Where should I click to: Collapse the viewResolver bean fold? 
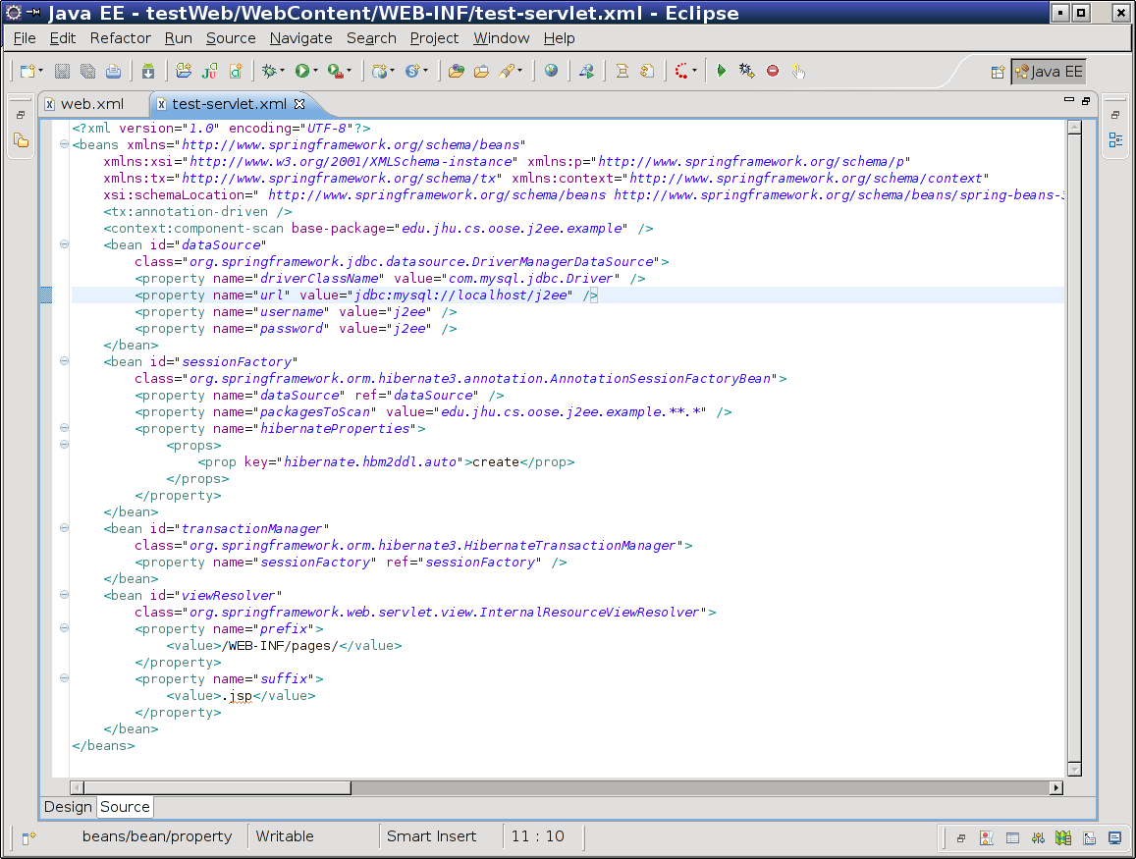[x=64, y=595]
